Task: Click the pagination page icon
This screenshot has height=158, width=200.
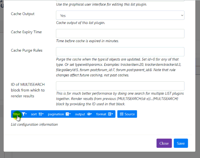Action: coord(67,114)
